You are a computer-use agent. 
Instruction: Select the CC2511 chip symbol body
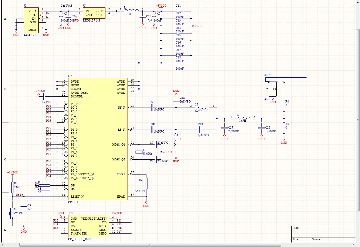pyautogui.click(x=98, y=139)
